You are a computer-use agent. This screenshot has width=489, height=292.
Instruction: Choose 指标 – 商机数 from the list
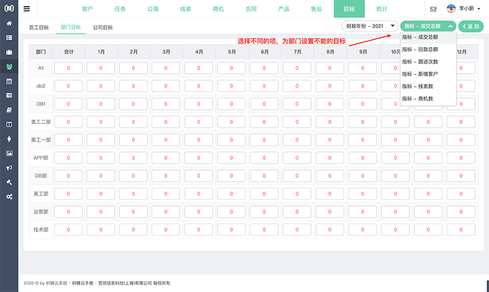(x=428, y=98)
